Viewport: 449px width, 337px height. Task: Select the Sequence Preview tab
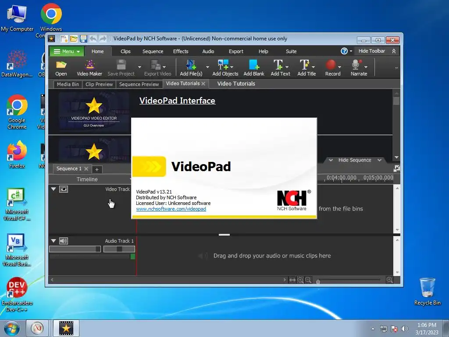pos(139,84)
